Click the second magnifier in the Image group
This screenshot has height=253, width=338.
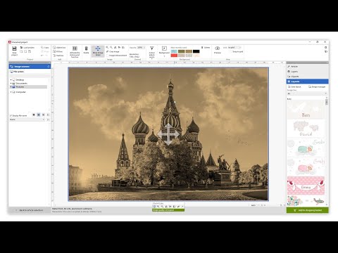pos(111,47)
